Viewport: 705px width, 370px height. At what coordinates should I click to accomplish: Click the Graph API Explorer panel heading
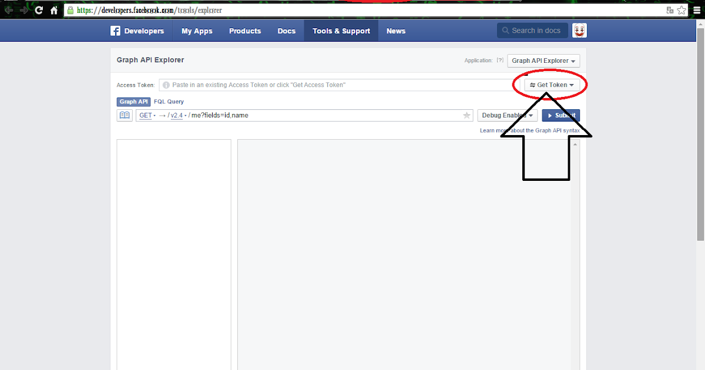coord(150,60)
